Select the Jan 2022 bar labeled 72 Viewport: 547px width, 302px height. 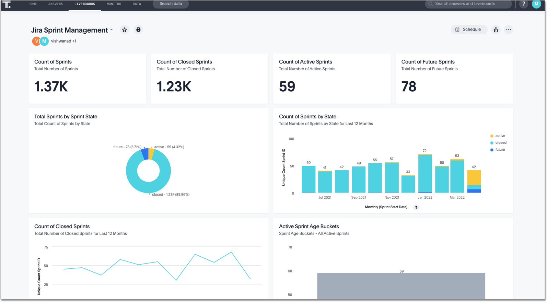click(425, 174)
